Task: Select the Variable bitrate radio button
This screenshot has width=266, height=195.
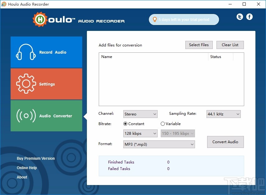Action: [163, 124]
